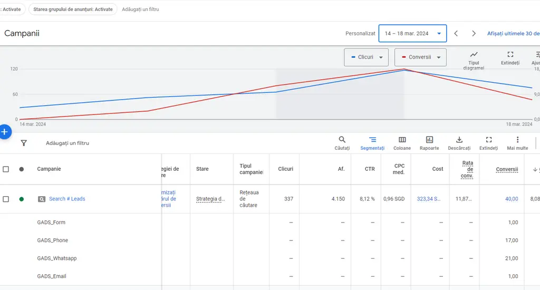Go to the previous date range arrow
The width and height of the screenshot is (540, 290).
[x=456, y=33]
